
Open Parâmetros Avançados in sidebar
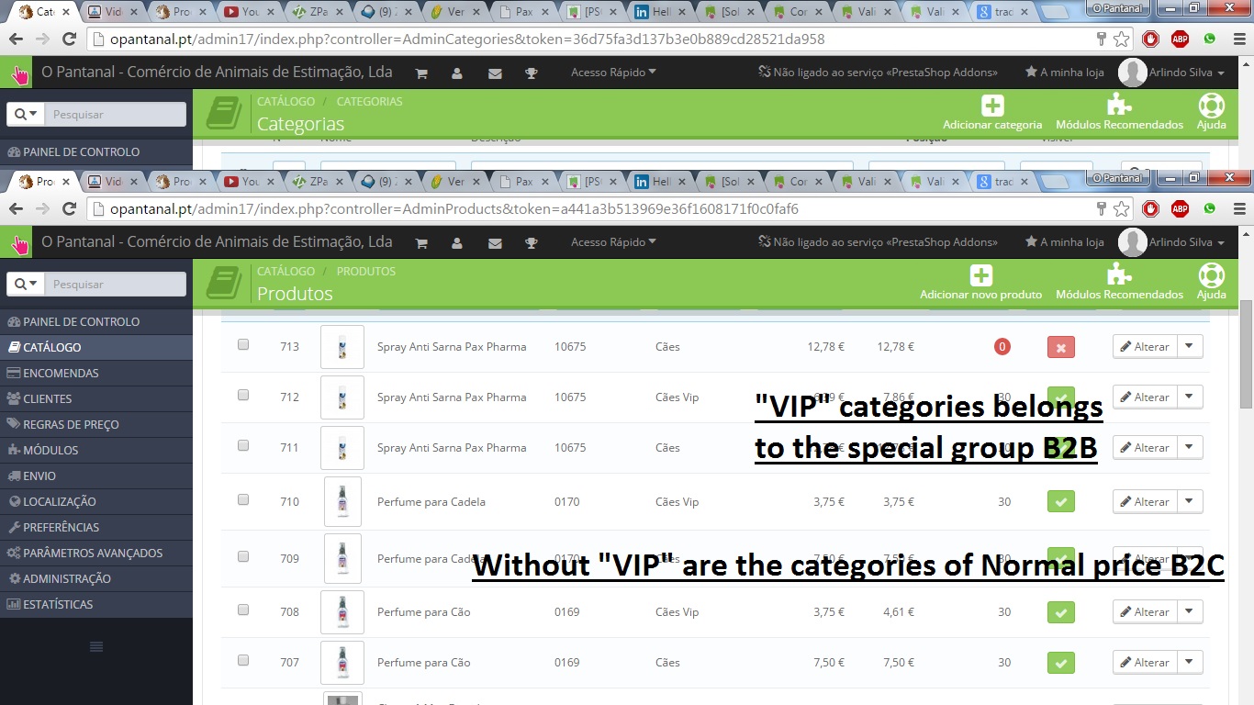96,554
